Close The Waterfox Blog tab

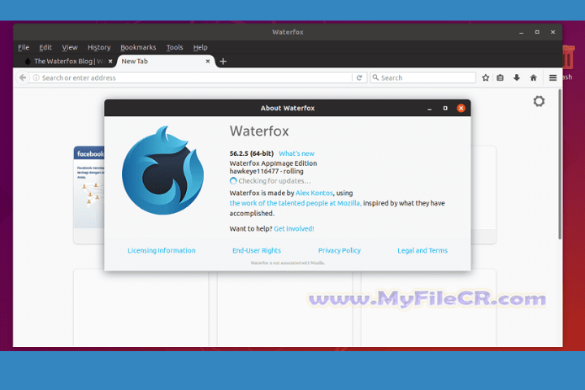pos(110,61)
